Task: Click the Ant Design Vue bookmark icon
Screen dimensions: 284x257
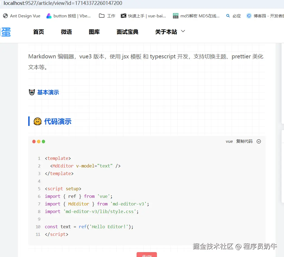Action: click(x=5, y=16)
